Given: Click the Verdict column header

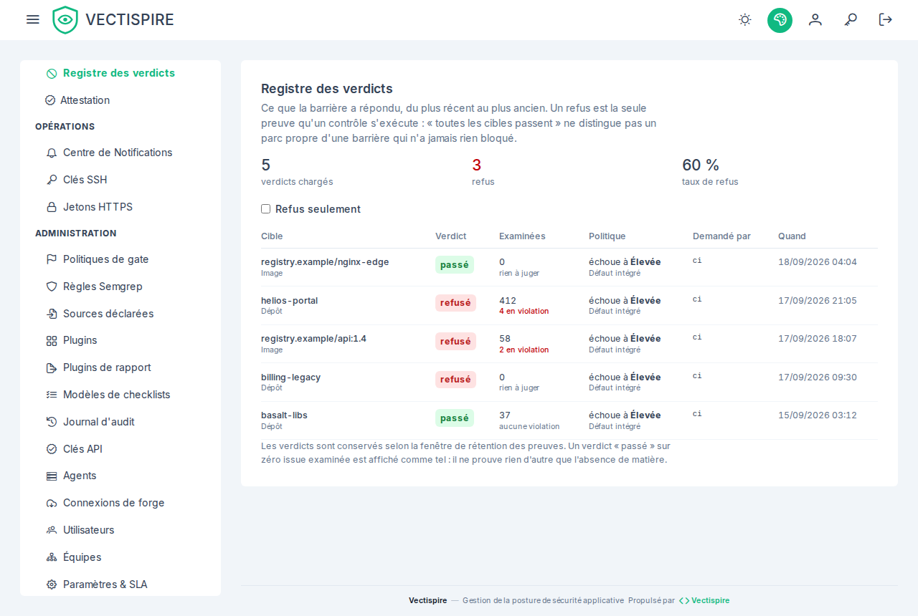Looking at the screenshot, I should (450, 236).
